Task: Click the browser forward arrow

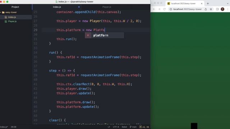Action: [x=159, y=9]
